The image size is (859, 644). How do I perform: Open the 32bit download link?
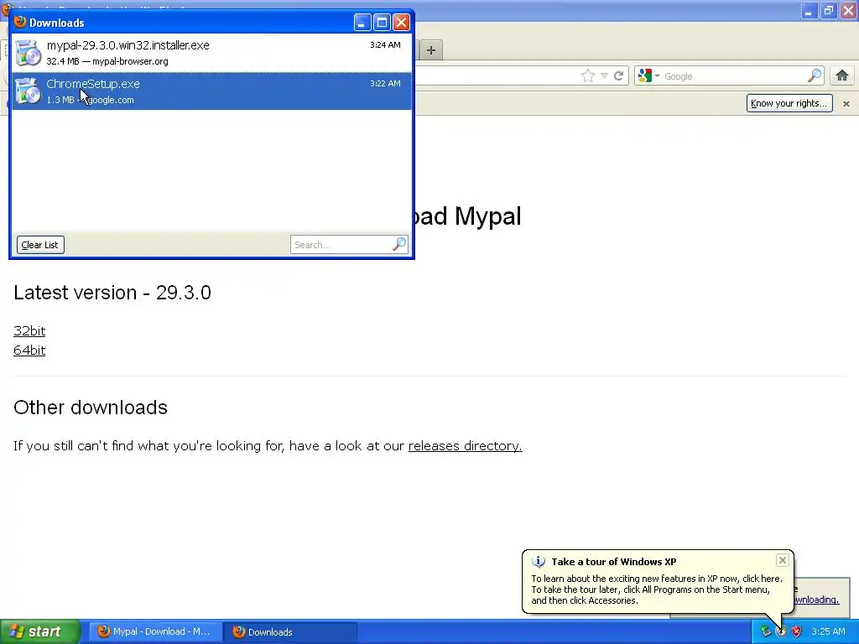(29, 331)
